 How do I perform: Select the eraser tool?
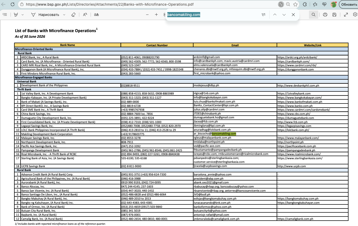[73, 15]
